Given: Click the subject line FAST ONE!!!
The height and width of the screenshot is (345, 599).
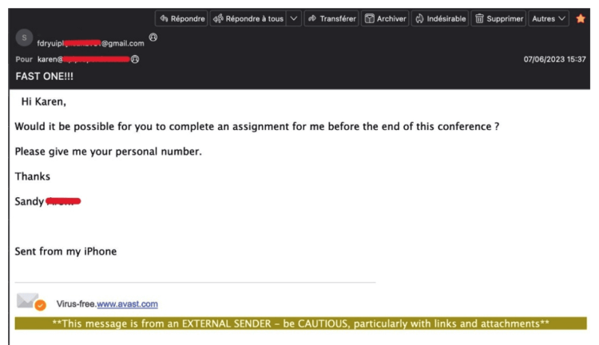Looking at the screenshot, I should pyautogui.click(x=47, y=76).
